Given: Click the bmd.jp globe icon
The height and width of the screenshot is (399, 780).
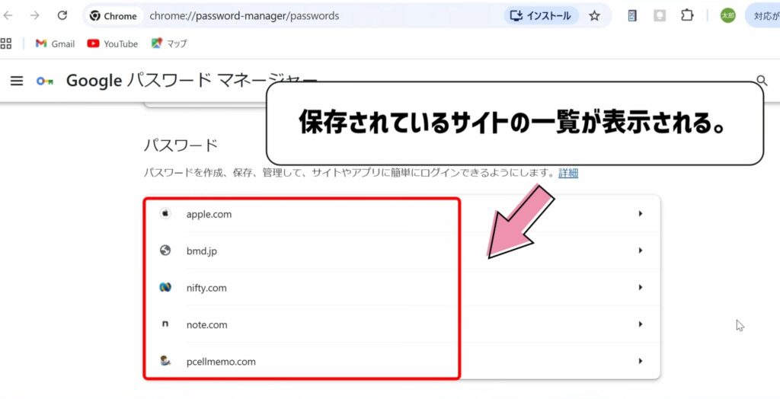Looking at the screenshot, I should point(165,251).
